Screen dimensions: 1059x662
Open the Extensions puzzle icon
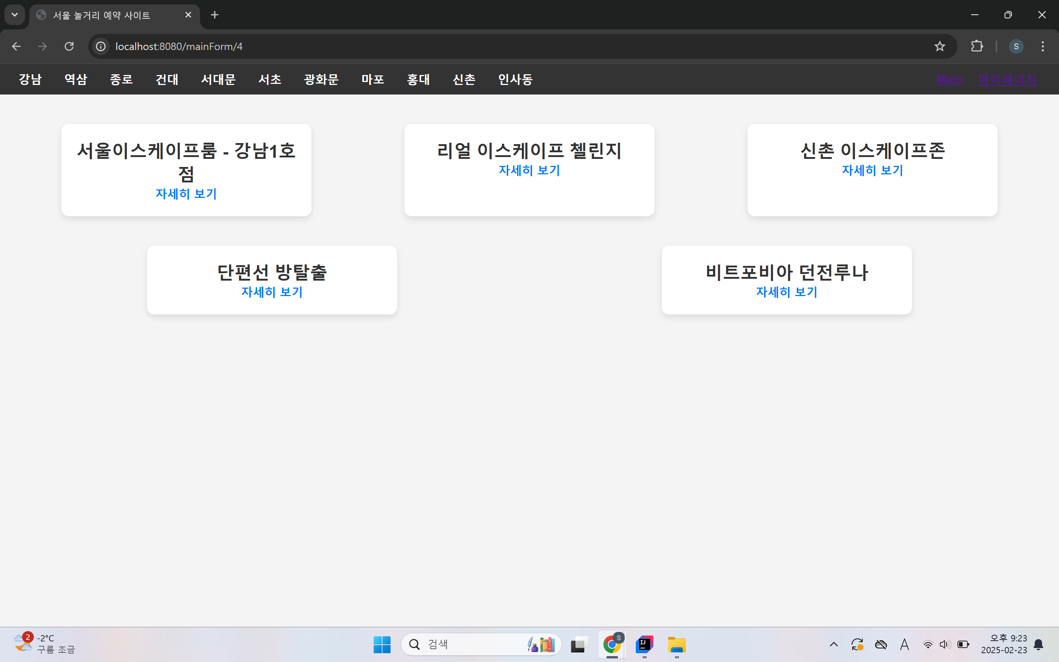click(977, 46)
